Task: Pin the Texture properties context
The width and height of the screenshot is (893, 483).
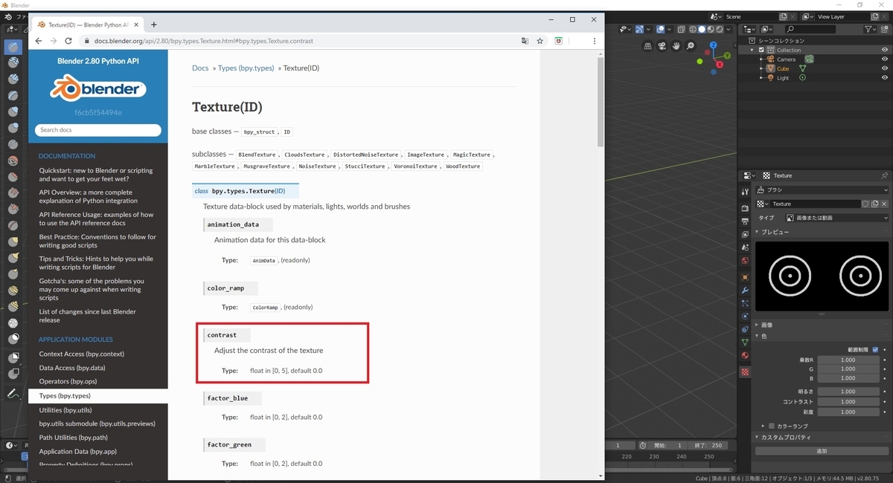Action: [885, 175]
